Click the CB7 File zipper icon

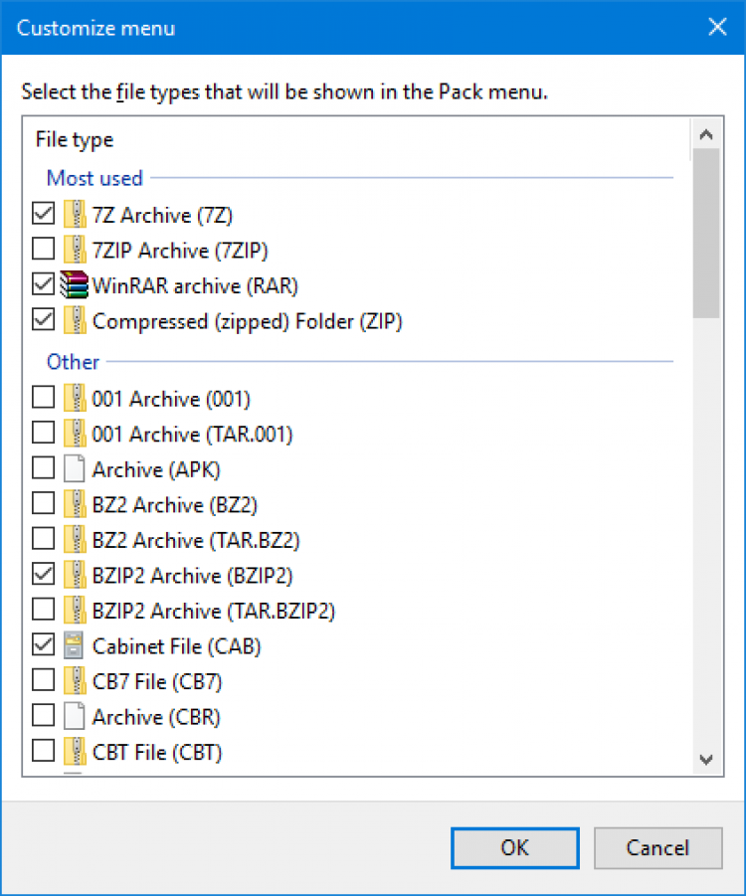tap(75, 682)
